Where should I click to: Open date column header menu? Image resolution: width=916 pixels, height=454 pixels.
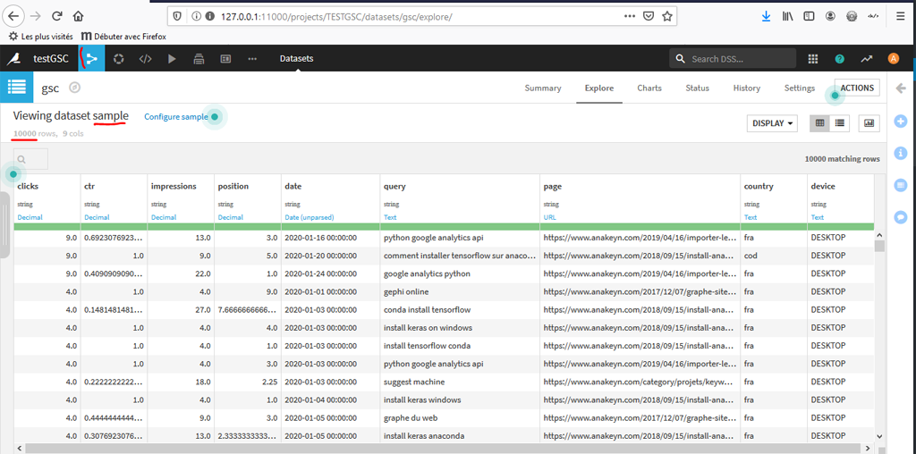[x=293, y=186]
